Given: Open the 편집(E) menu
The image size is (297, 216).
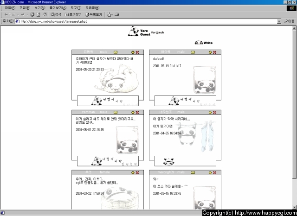Looking at the screenshot, I should coord(25,8).
